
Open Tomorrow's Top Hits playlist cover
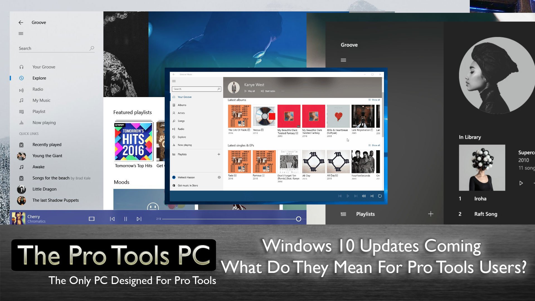pyautogui.click(x=133, y=141)
